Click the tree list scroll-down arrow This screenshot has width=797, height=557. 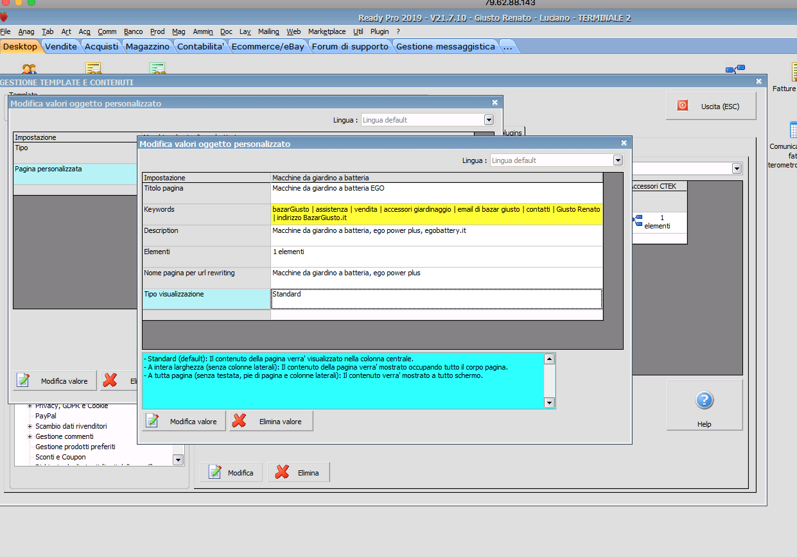point(178,459)
